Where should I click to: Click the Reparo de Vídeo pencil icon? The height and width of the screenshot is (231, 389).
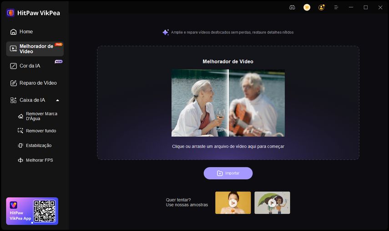point(13,83)
